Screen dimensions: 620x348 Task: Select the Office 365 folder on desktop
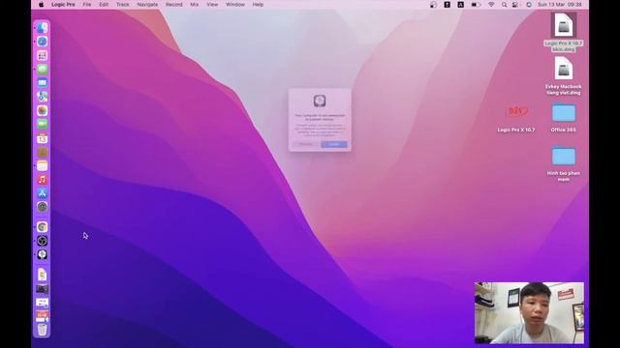click(564, 118)
